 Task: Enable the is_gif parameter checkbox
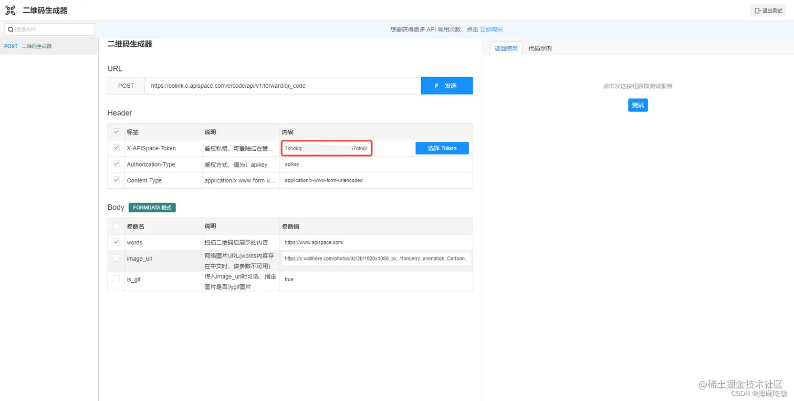click(x=116, y=279)
